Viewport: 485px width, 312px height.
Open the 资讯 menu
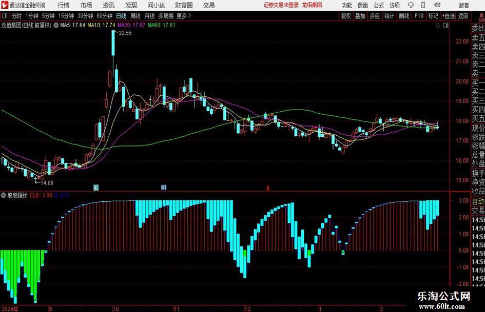[x=109, y=5]
